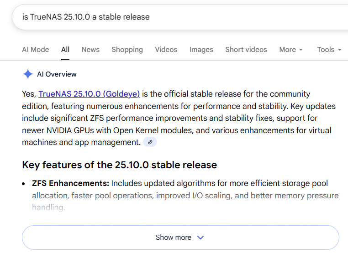348x253 pixels.
Task: Click the chevron beside Show more
Action: [x=200, y=238]
